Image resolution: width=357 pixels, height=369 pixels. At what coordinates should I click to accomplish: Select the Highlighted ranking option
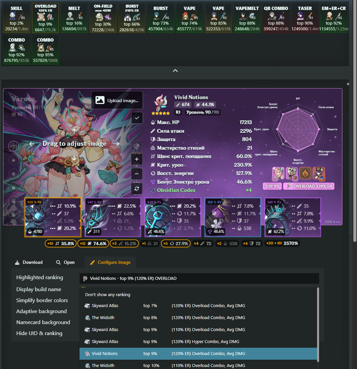pos(40,277)
